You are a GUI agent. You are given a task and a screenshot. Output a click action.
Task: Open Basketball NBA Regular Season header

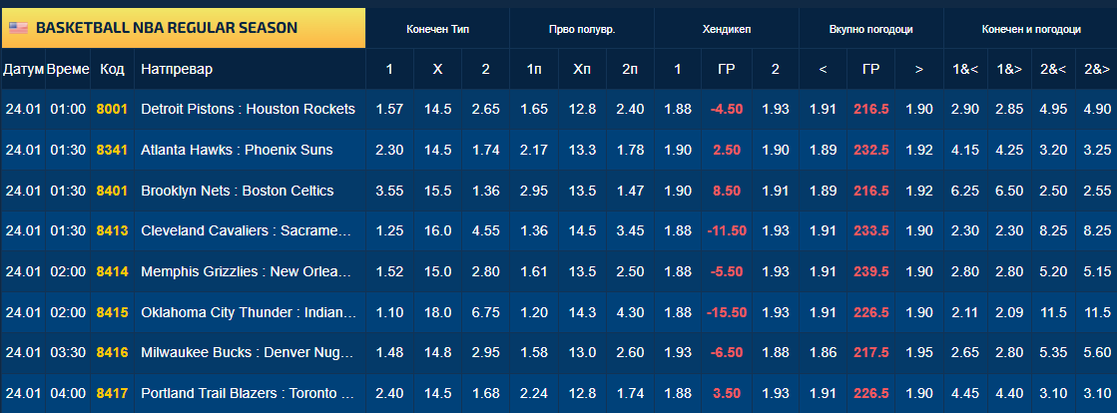pos(166,28)
